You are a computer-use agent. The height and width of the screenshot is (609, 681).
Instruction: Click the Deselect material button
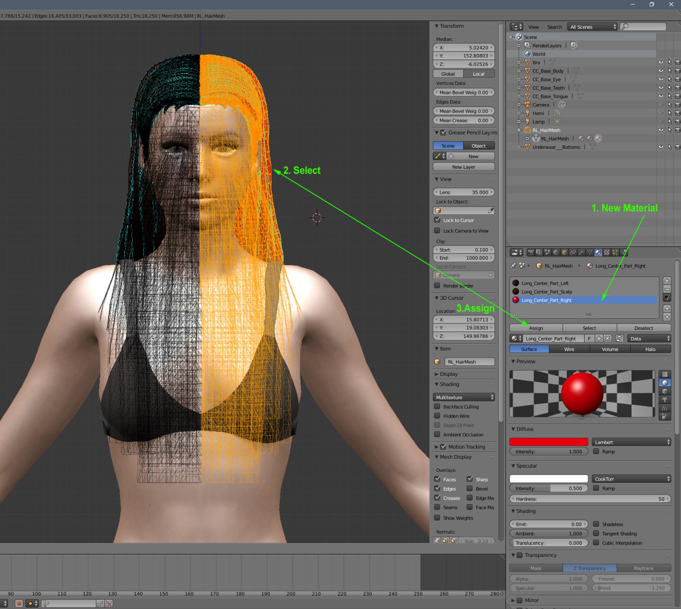coord(644,328)
